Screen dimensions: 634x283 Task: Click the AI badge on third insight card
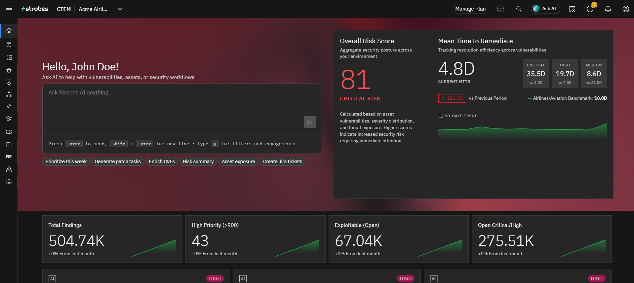click(x=434, y=279)
